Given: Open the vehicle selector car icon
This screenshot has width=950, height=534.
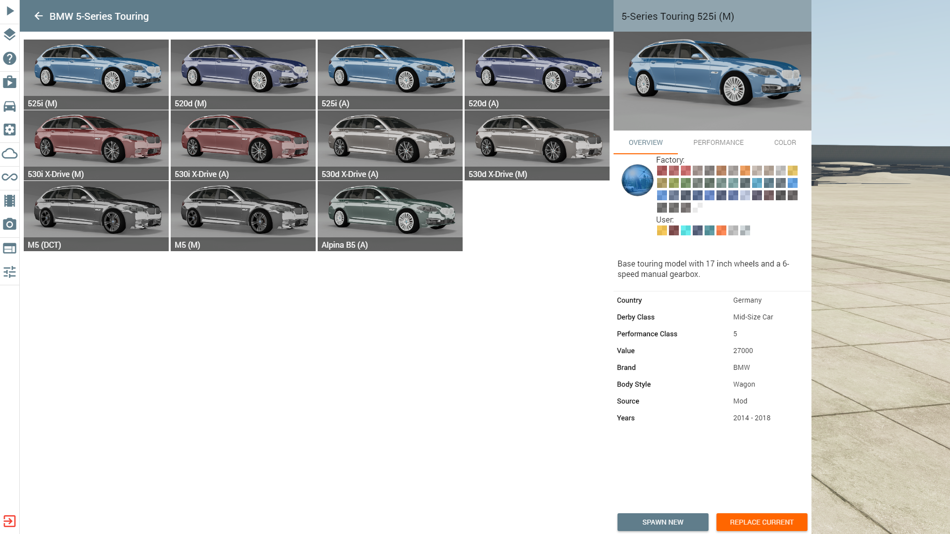Looking at the screenshot, I should 9,106.
